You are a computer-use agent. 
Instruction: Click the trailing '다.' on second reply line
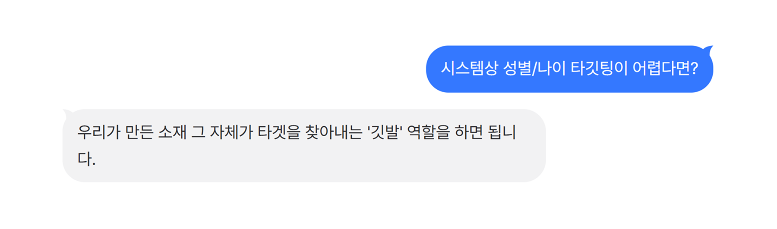[x=86, y=159]
